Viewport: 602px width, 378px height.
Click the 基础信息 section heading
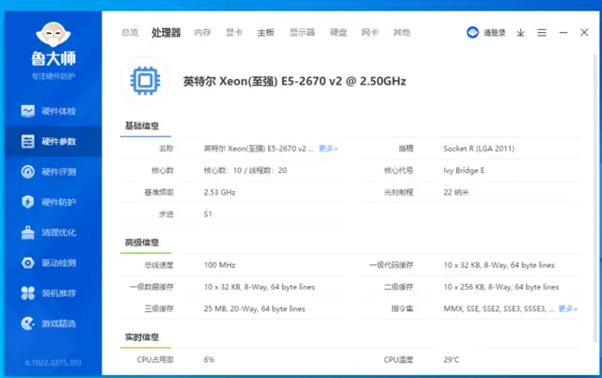coord(142,126)
